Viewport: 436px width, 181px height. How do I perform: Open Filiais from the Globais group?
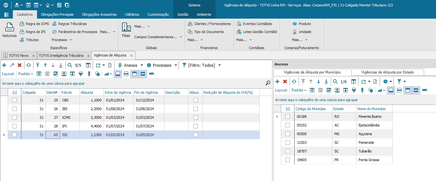pos(126,30)
